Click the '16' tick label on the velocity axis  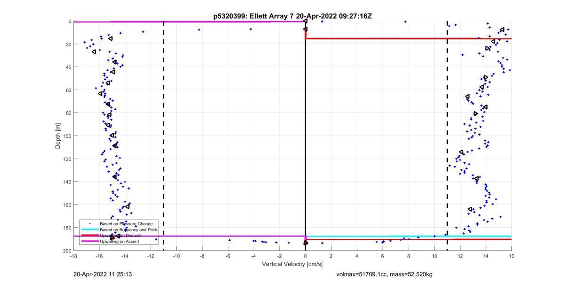coord(511,256)
